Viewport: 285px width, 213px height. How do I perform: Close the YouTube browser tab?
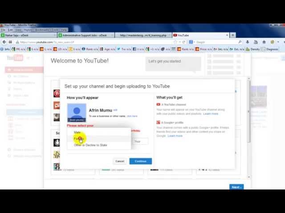tap(227, 35)
